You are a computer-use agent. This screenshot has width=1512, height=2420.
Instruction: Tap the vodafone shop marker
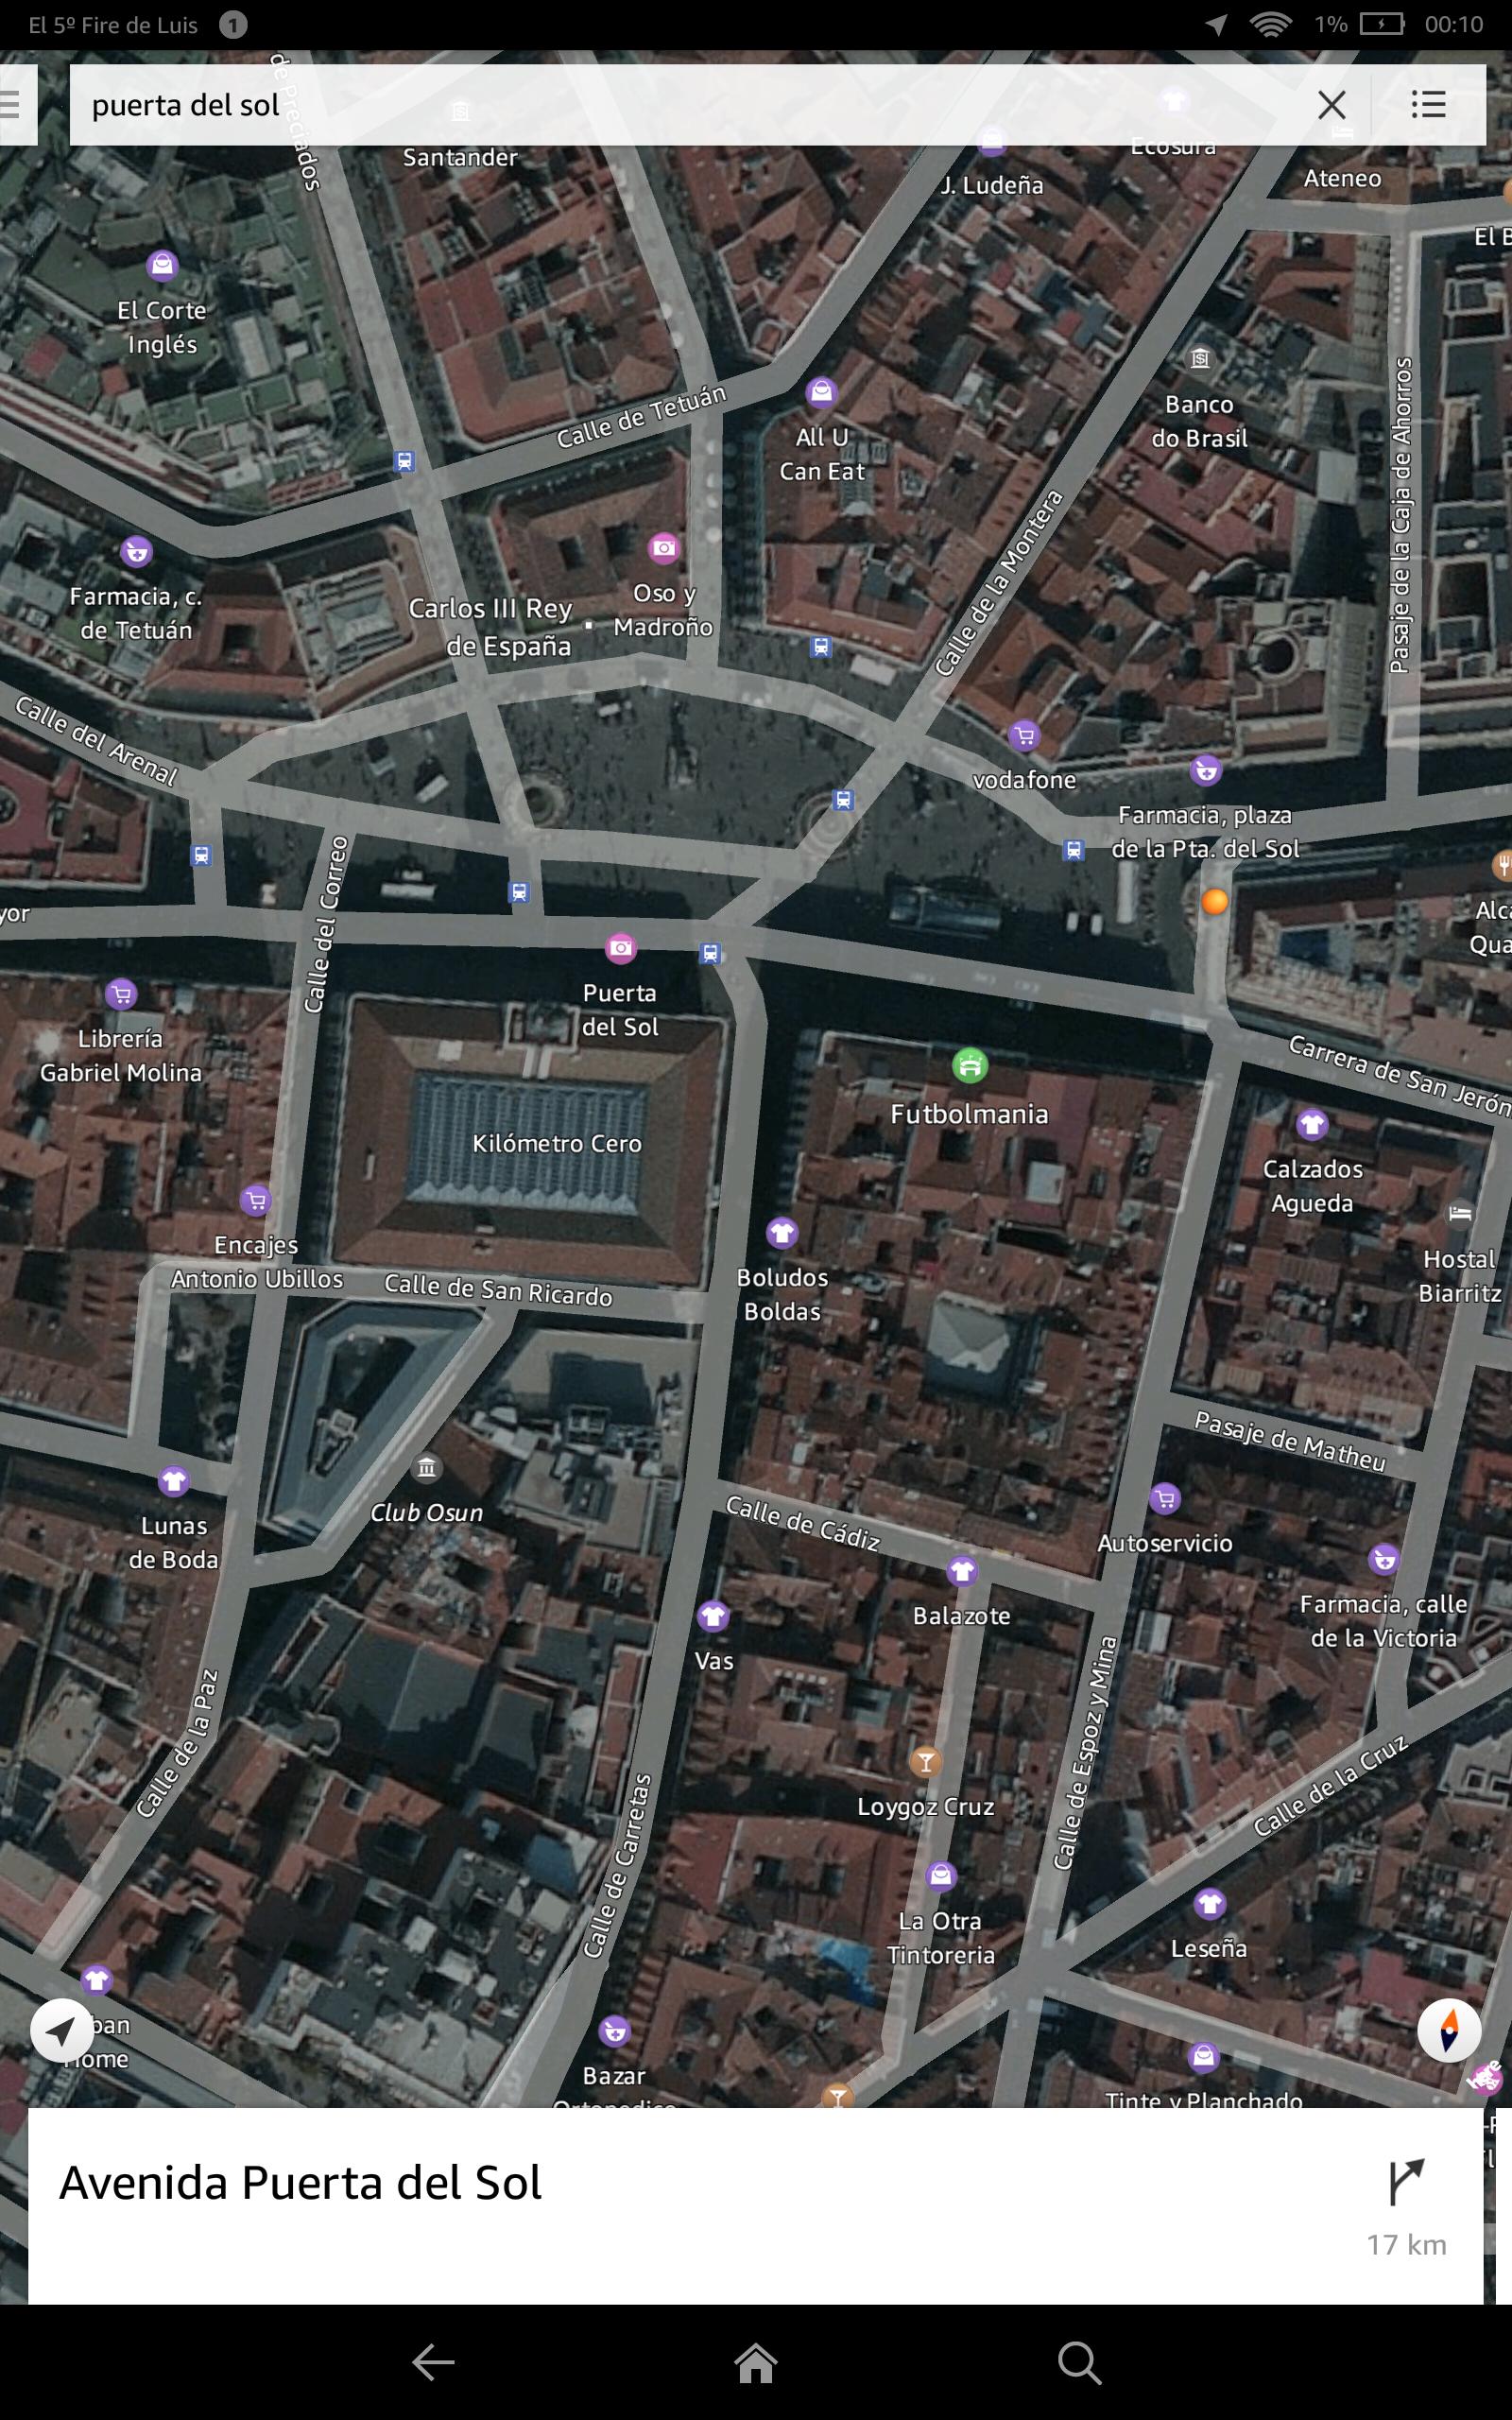tap(1024, 737)
